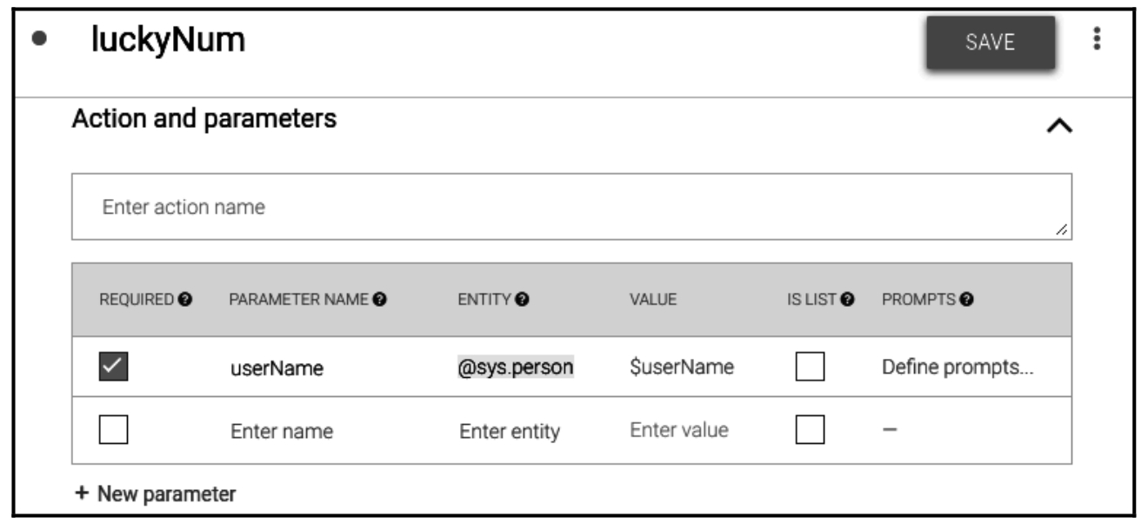Add a new parameter

[x=156, y=494]
